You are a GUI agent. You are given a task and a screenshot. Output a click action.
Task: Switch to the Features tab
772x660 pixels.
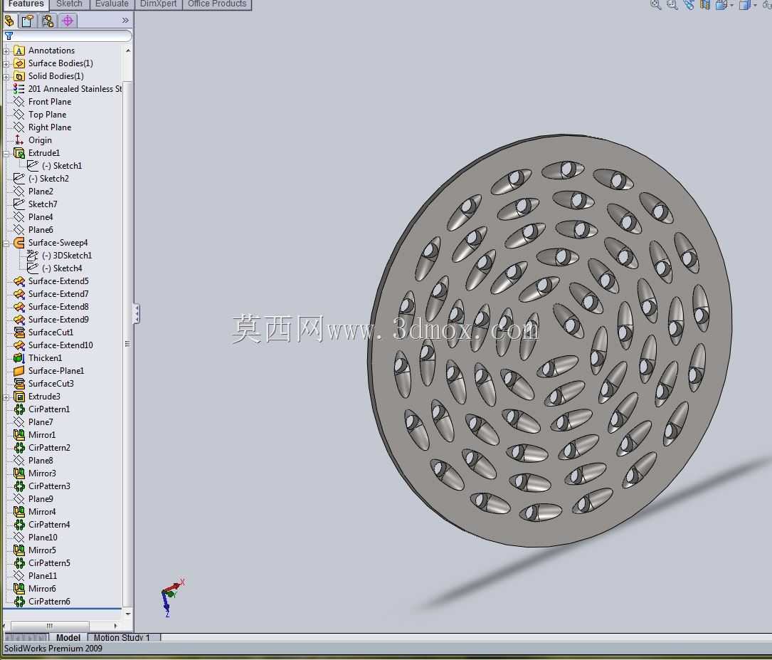click(26, 4)
